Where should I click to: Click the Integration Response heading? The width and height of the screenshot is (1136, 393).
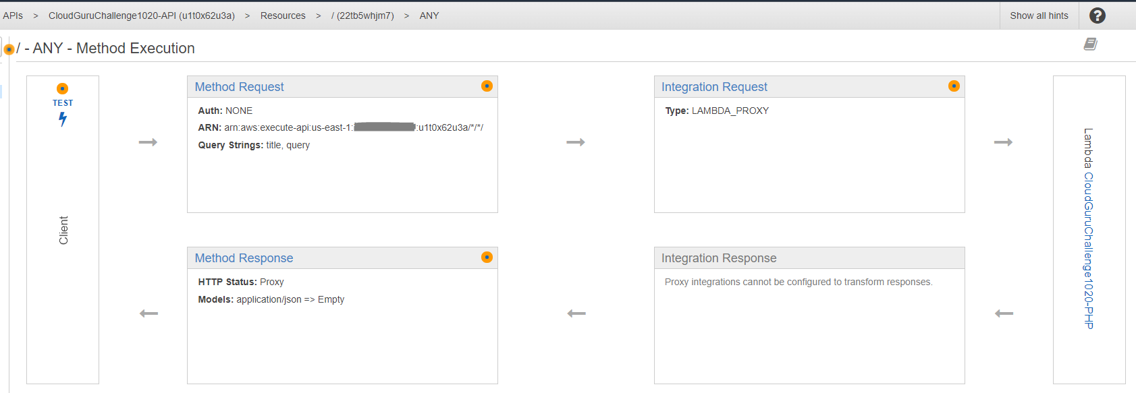[x=719, y=258]
